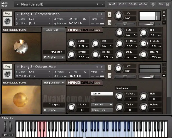This screenshot has height=138, width=172.
Task: Open Hang 1 output Kick dropdown
Action: coord(49,19)
